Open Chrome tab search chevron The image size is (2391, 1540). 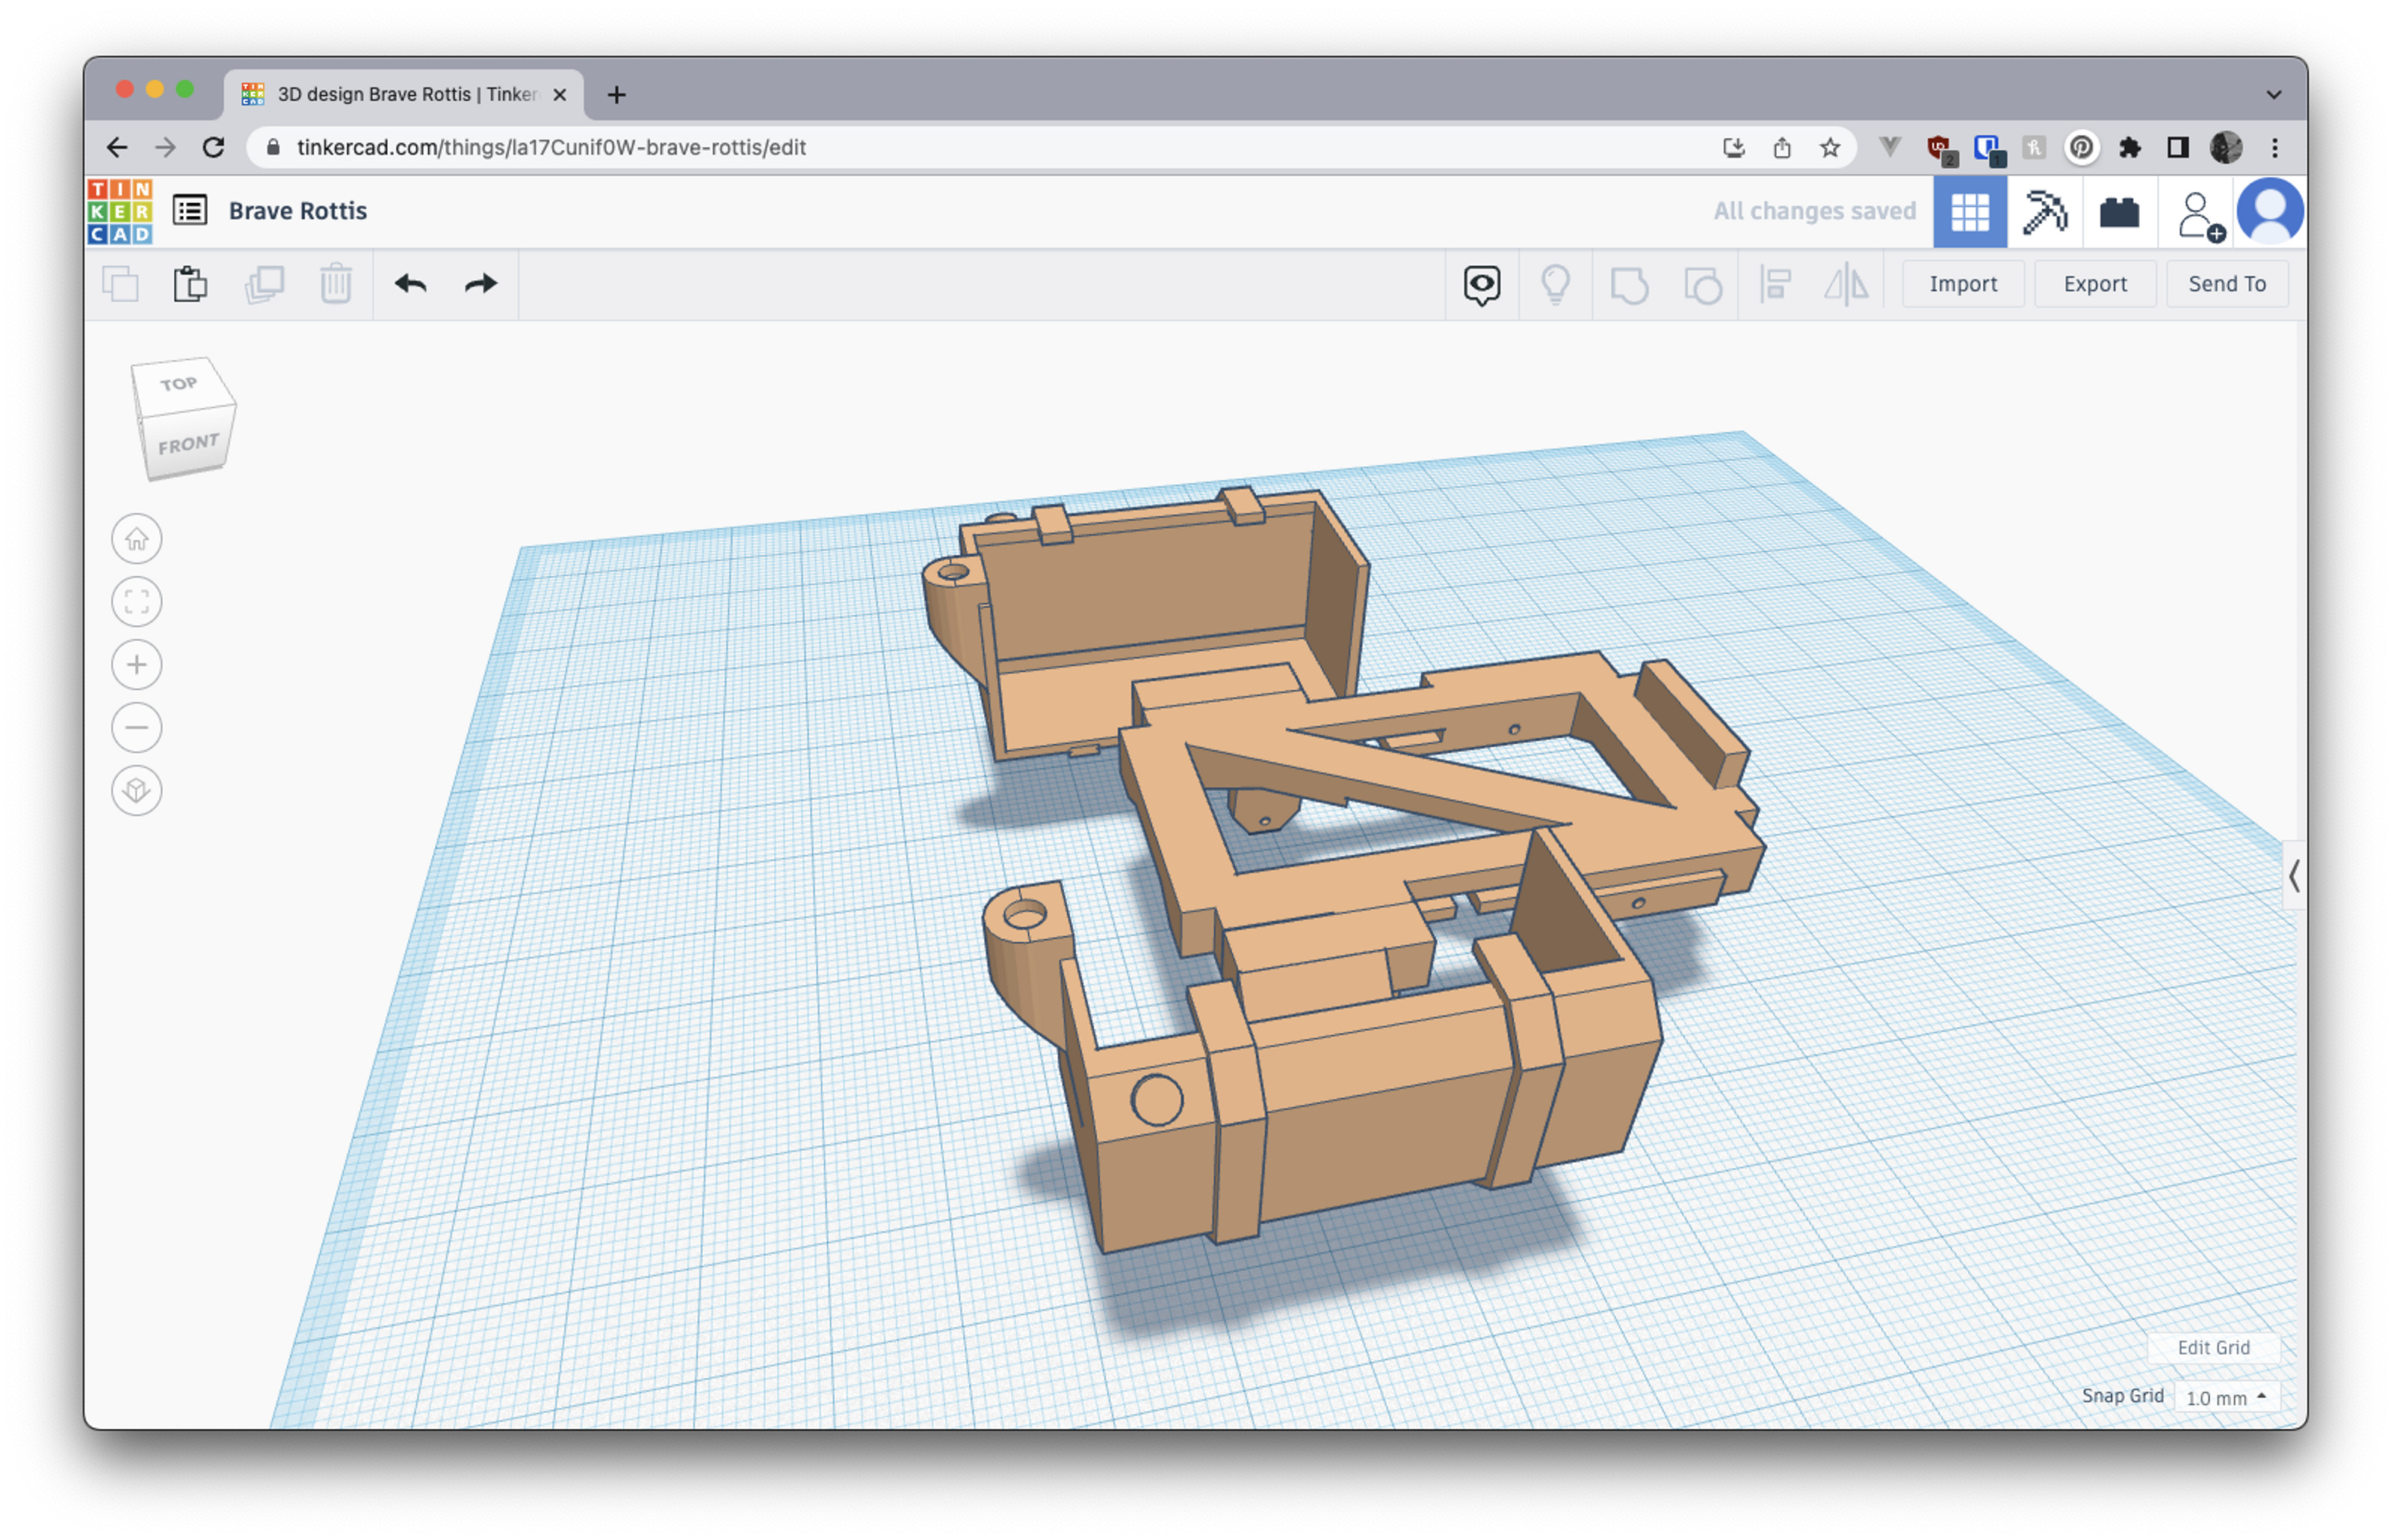pyautogui.click(x=2274, y=94)
